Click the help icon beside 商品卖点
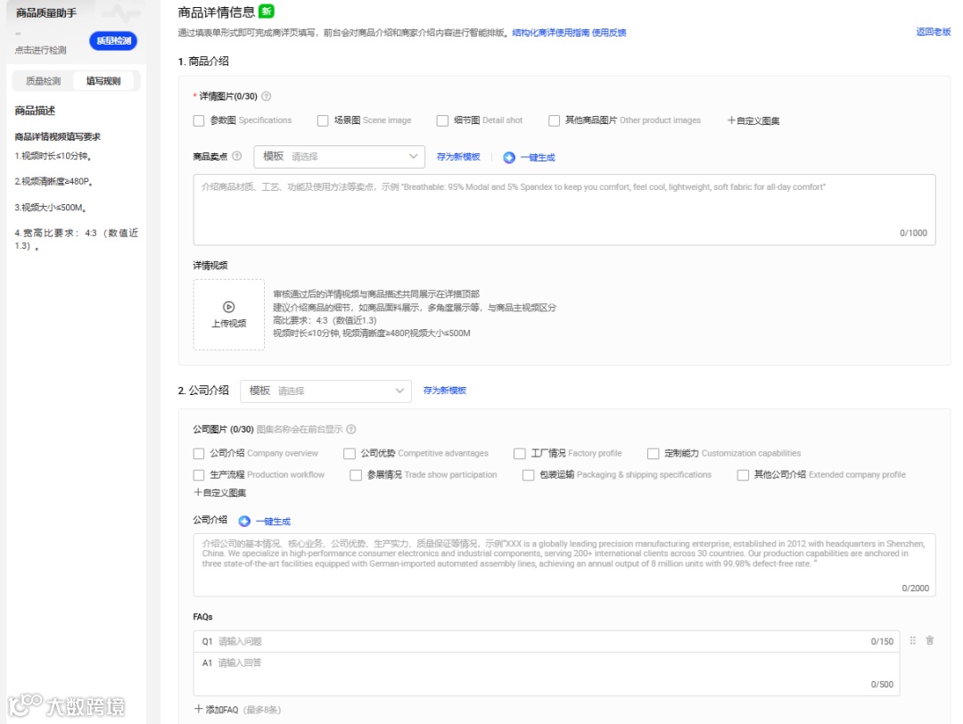 236,156
